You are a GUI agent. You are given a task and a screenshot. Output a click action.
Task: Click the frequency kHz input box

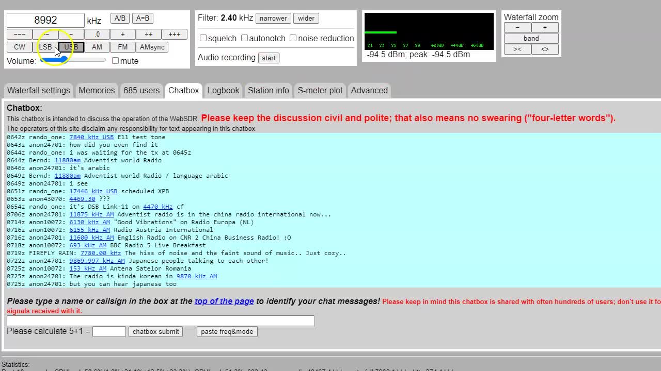[x=45, y=20]
